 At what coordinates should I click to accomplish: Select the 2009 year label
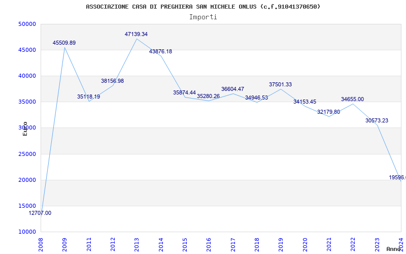(x=65, y=244)
